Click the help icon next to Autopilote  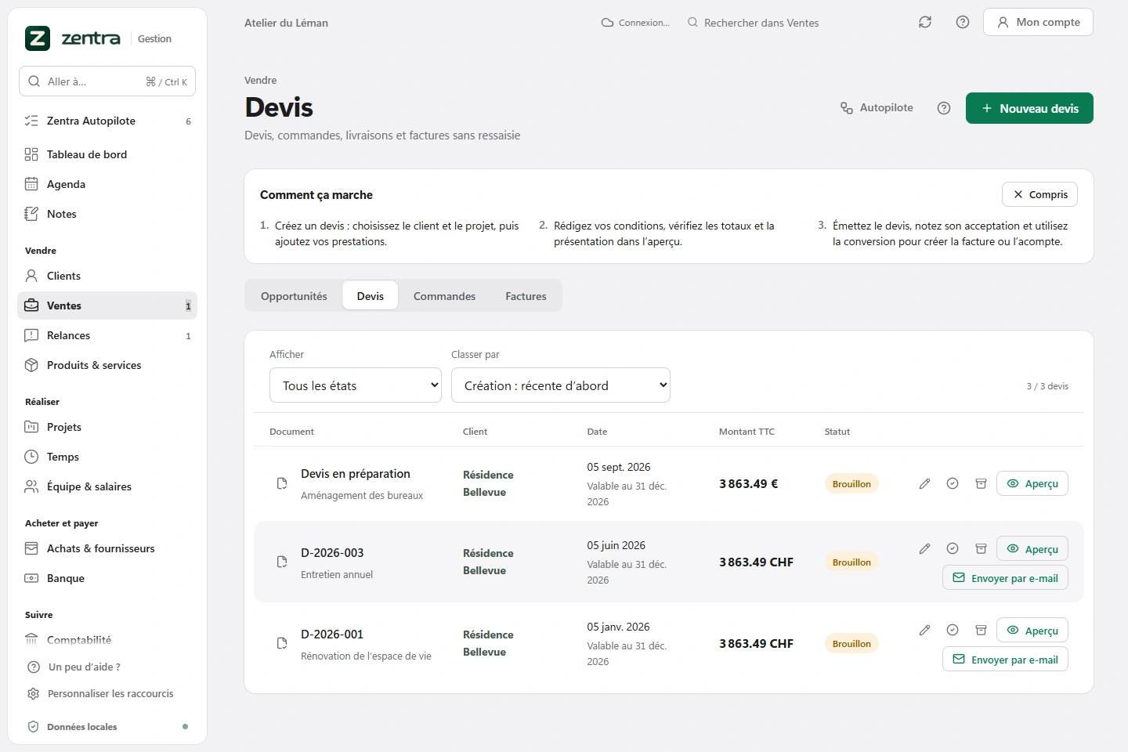click(944, 108)
